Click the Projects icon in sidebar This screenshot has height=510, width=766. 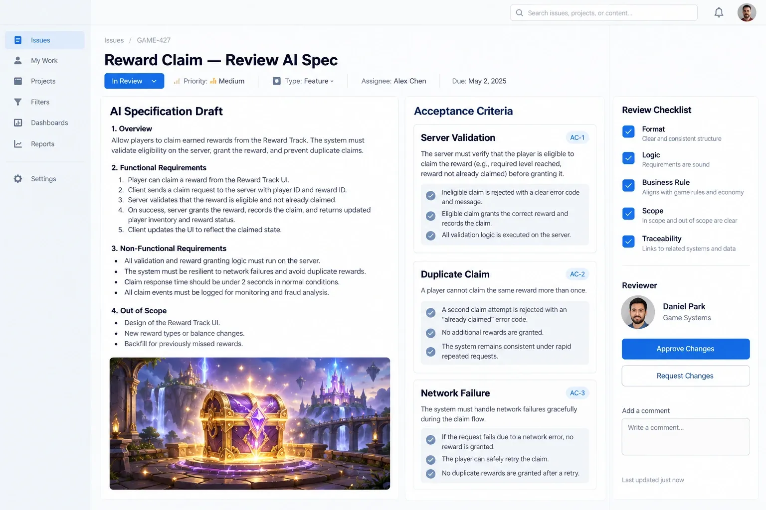pyautogui.click(x=18, y=81)
